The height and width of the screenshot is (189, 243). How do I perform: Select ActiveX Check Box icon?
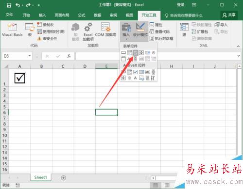(x=135, y=72)
